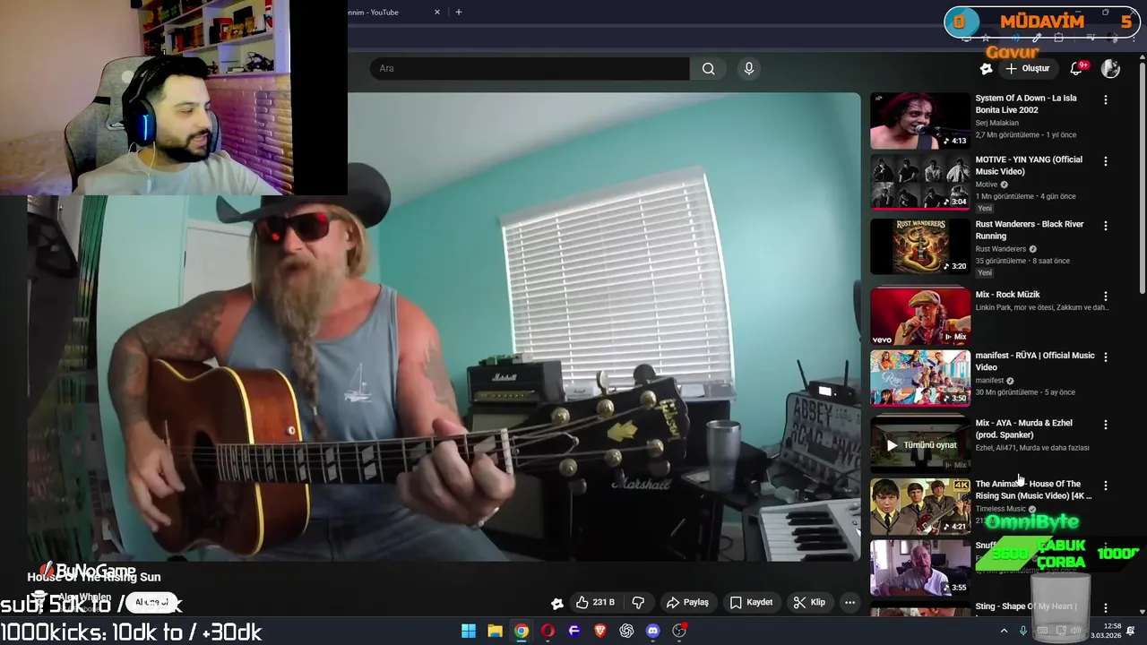Click the manifest RÜYA video thumbnail

tap(920, 377)
